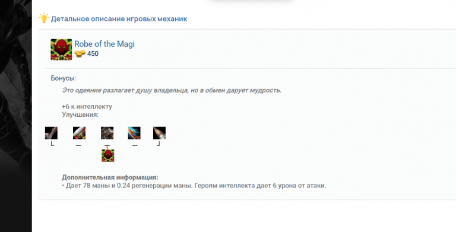
Task: Click the small Robe of the Magi icon in upgrade tree
Action: tap(108, 155)
